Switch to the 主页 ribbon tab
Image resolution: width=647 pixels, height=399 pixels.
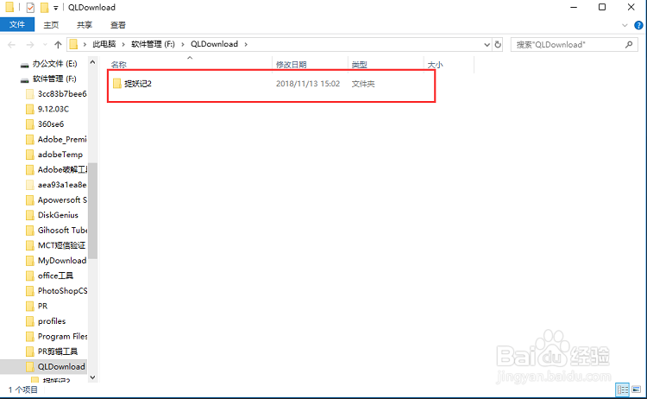(51, 25)
